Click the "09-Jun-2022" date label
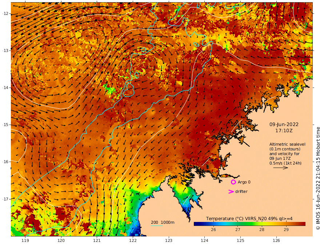The height and width of the screenshot is (247, 320). [x=284, y=124]
